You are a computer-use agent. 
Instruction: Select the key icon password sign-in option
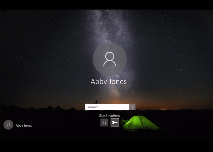point(115,122)
